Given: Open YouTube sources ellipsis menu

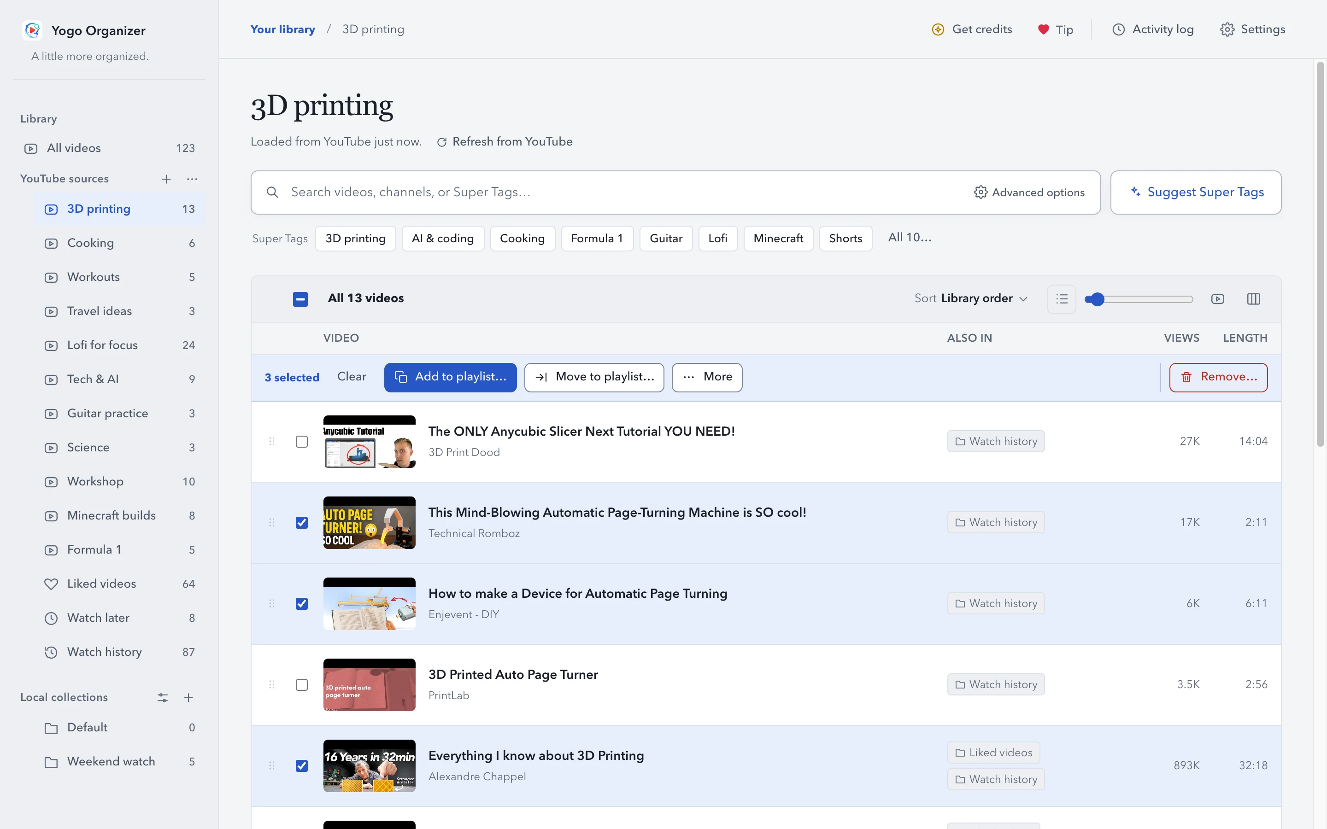Looking at the screenshot, I should tap(192, 179).
